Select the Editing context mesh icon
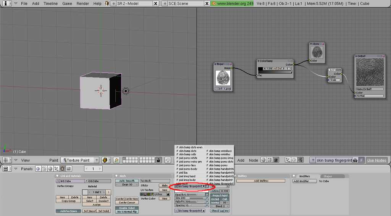Image resolution: width=391 pixels, height=216 pixels. (62, 169)
